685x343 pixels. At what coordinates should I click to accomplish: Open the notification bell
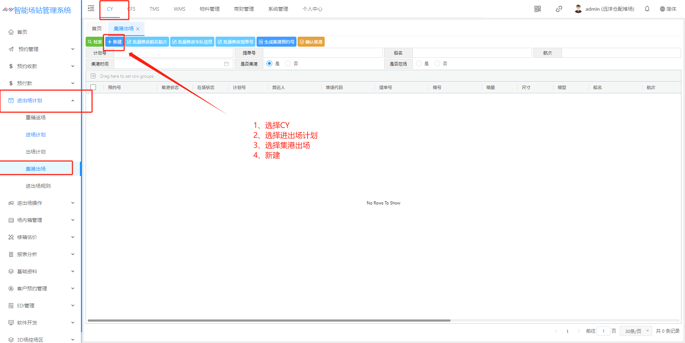coord(647,9)
